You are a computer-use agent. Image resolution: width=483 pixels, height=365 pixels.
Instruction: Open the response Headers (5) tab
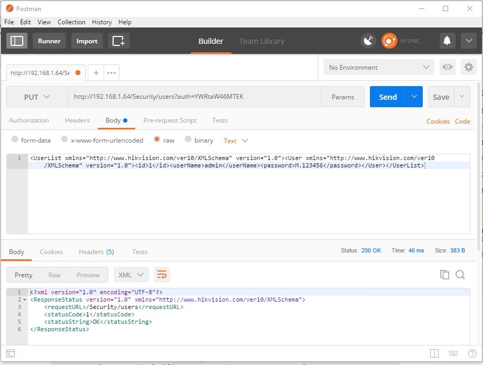pos(96,252)
